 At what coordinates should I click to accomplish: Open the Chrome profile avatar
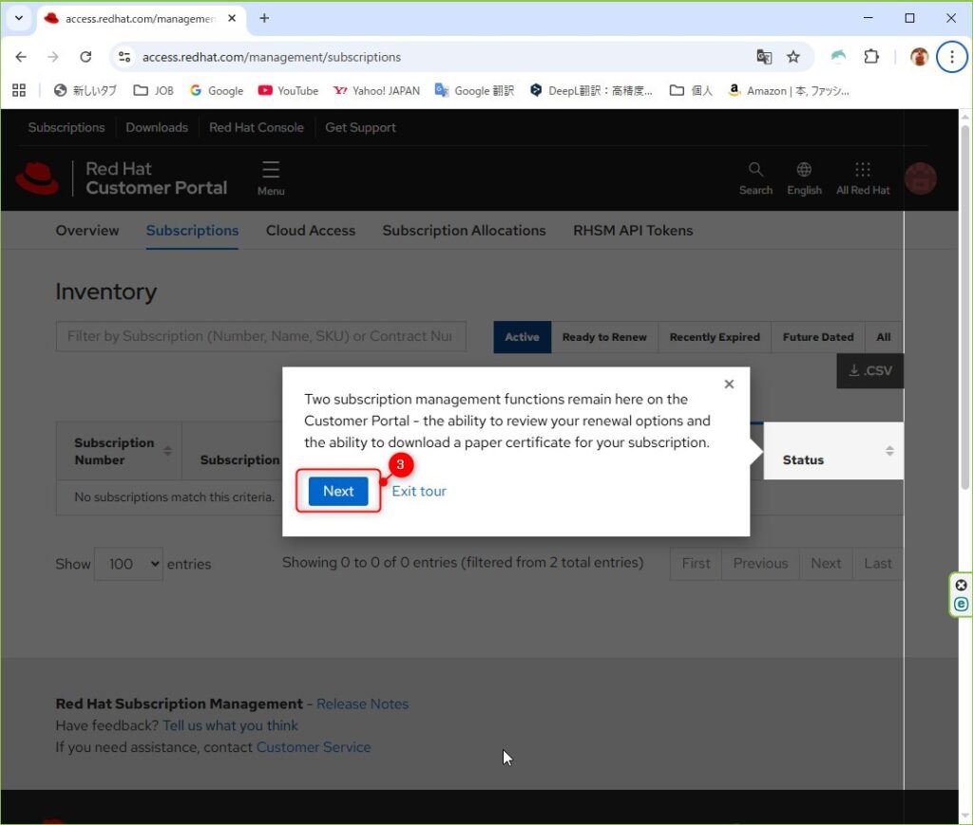(919, 57)
